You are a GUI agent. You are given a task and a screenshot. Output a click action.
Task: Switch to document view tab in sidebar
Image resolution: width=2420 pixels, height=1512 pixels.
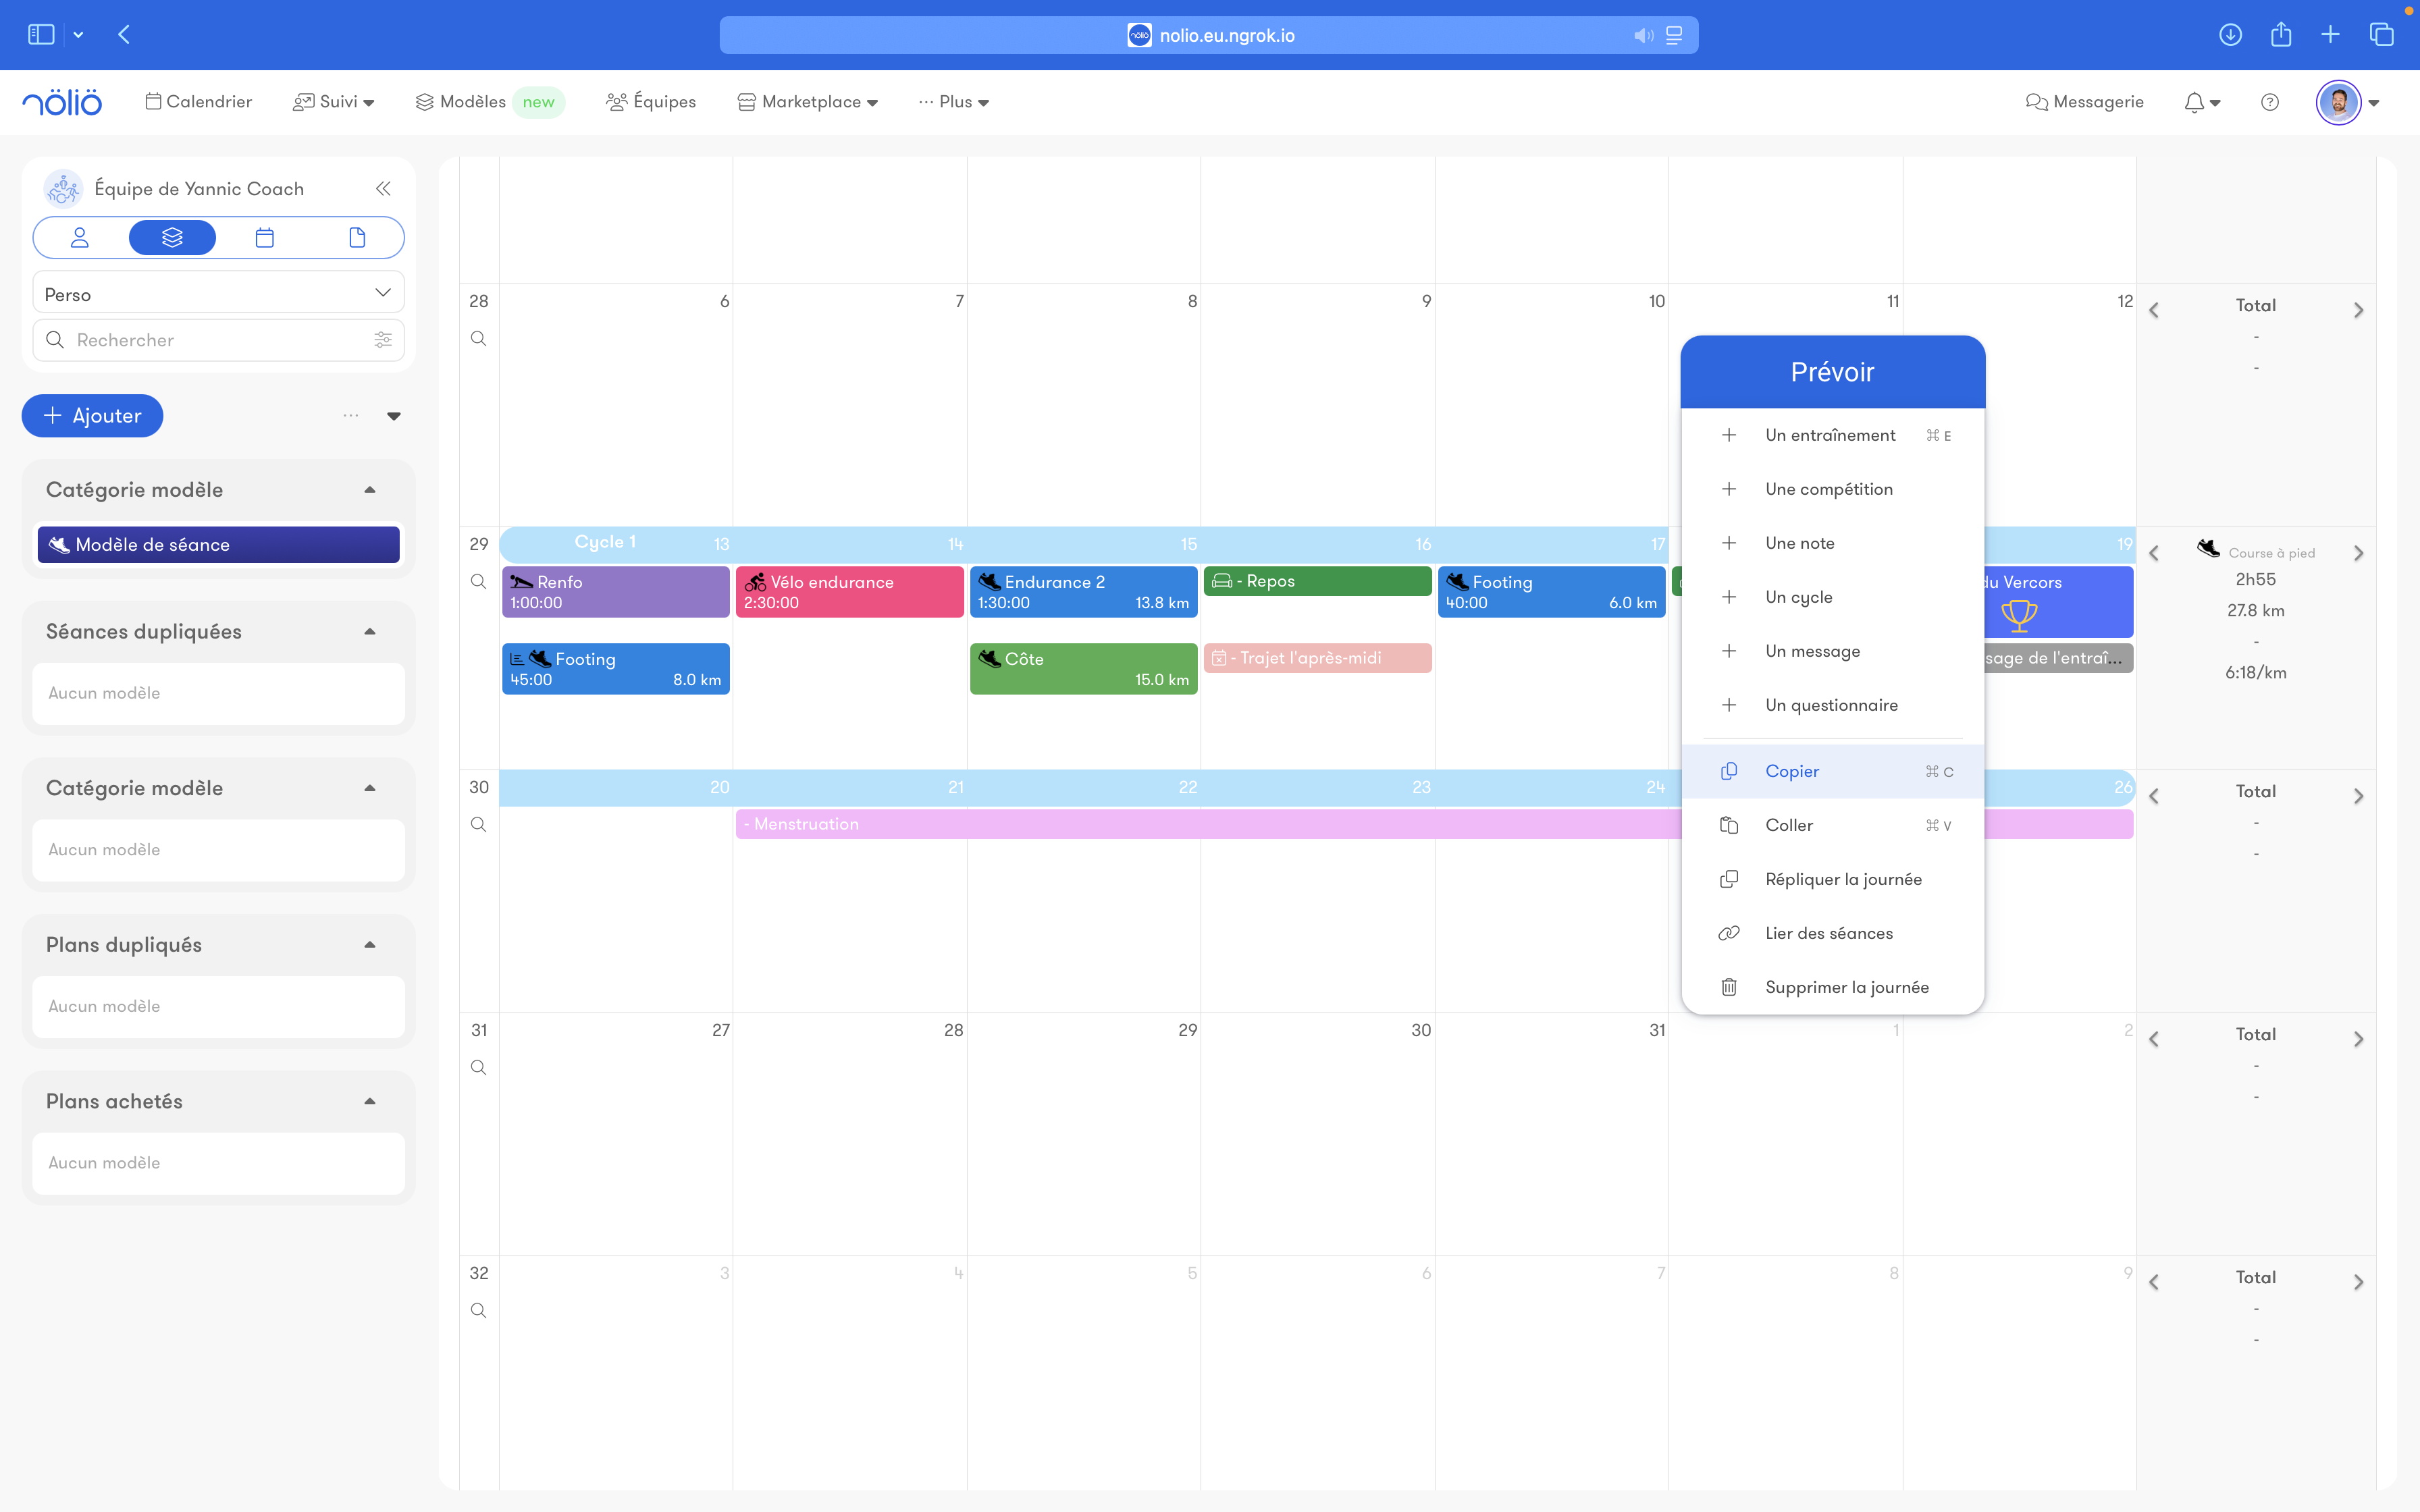pyautogui.click(x=357, y=238)
